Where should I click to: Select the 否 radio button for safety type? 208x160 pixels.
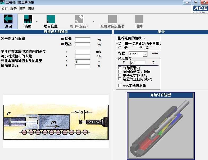tap(141, 47)
